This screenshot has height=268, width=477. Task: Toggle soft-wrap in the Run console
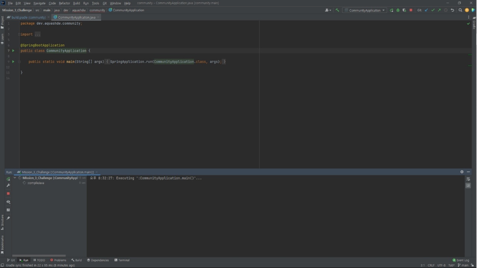(468, 179)
